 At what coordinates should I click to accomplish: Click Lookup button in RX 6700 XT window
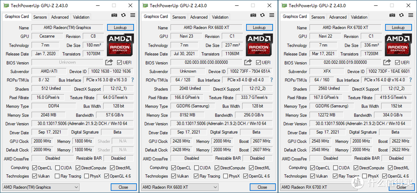[398, 27]
